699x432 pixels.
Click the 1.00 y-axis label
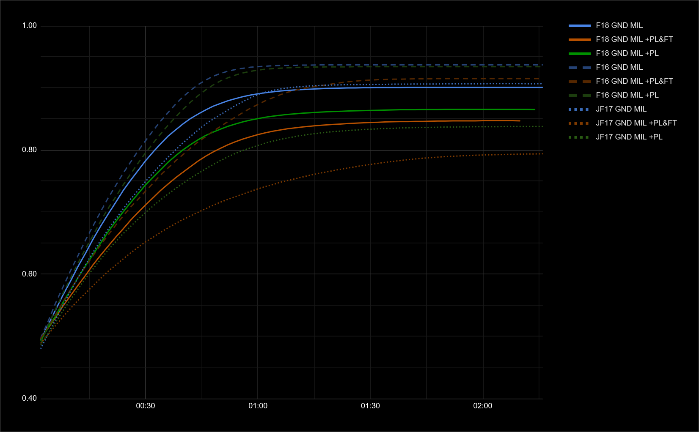point(29,25)
